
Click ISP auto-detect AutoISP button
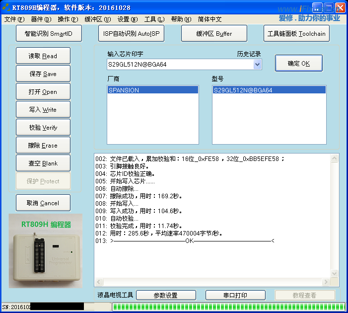[x=131, y=34]
